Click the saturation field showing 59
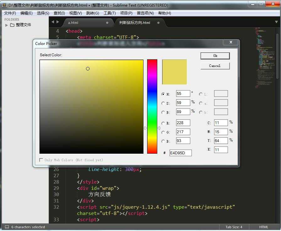281x231 pixels. [x=183, y=103]
